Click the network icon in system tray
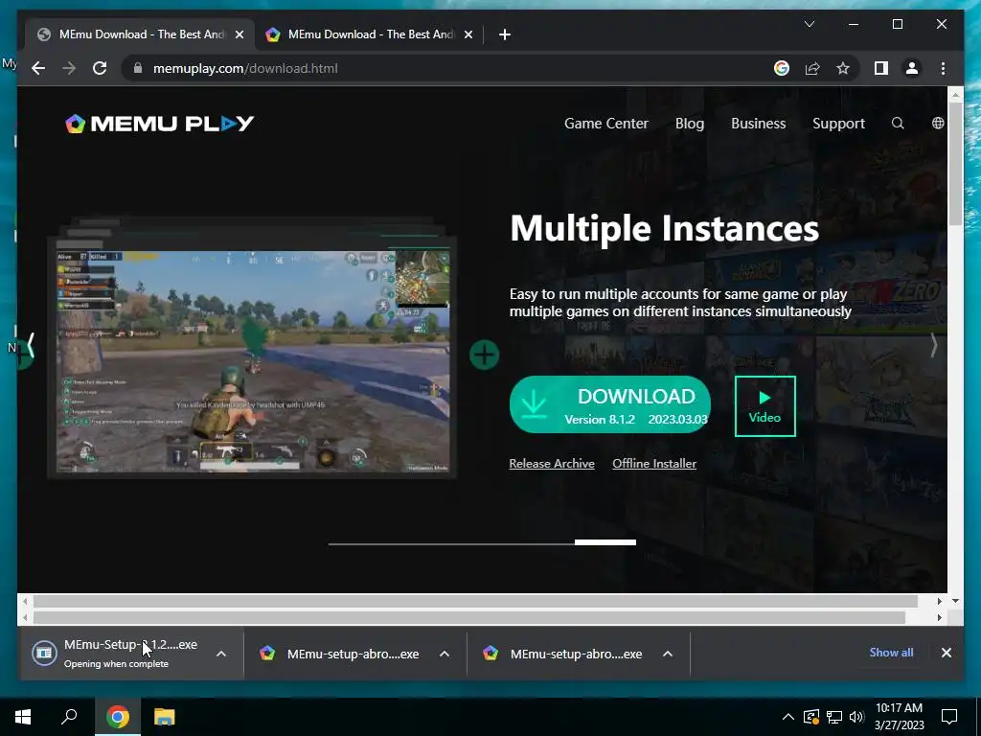 834,717
